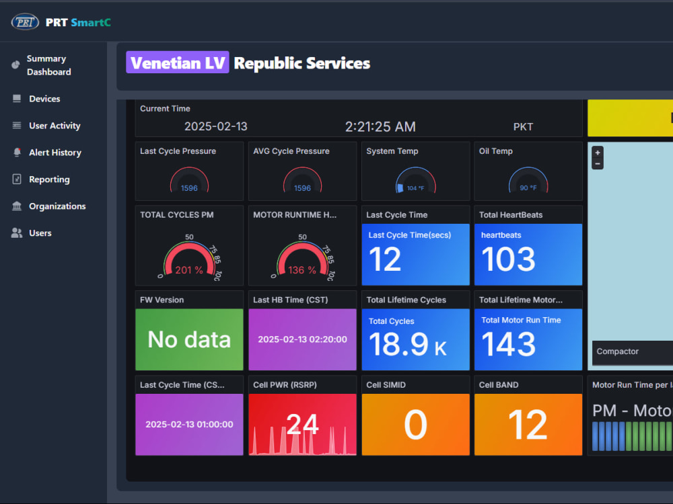Viewport: 673px width, 504px height.
Task: Click the TOTAL CYCLES PM 201 % gauge
Action: pyautogui.click(x=189, y=257)
